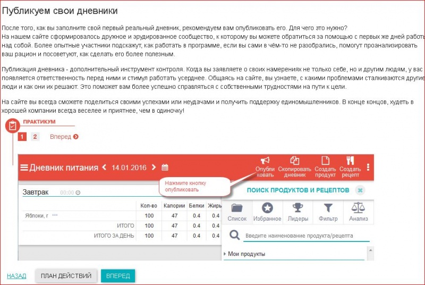This screenshot has width=425, height=285.
Task: Click the Практикум clipboard icon
Action: (x=12, y=126)
